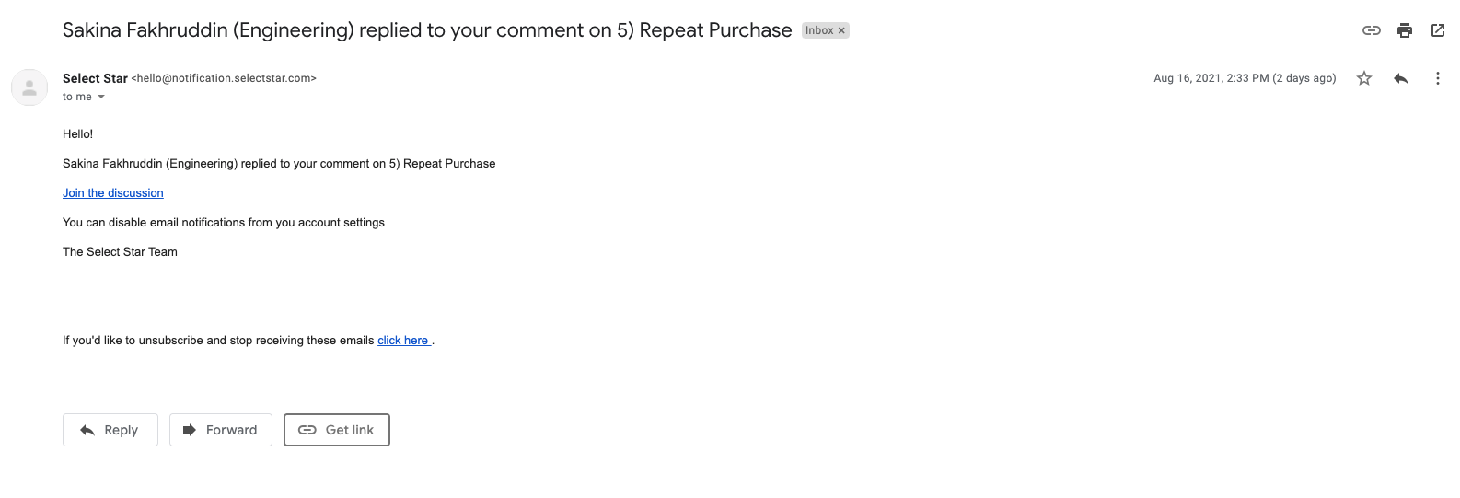Click the sender address hello@notification.selectstar.com

click(x=224, y=78)
